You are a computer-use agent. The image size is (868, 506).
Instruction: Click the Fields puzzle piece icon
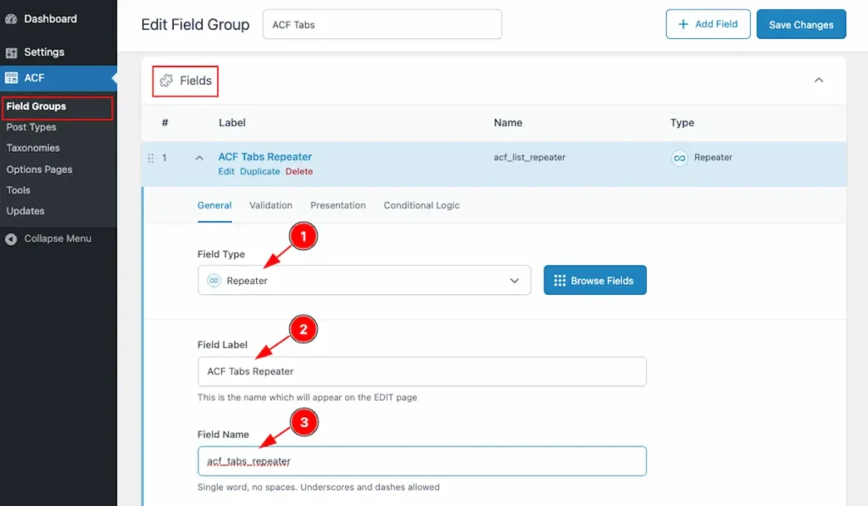click(x=167, y=81)
